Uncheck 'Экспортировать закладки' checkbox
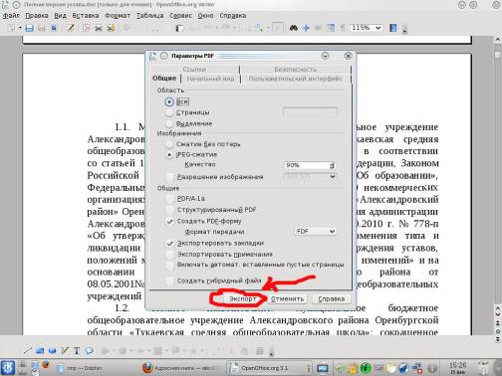 [170, 244]
